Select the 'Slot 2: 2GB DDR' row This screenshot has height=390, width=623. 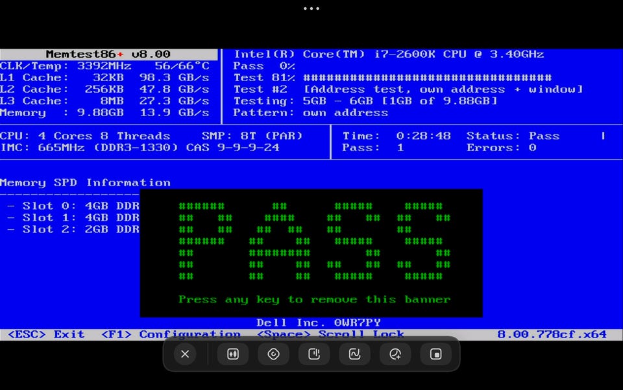pyautogui.click(x=73, y=229)
